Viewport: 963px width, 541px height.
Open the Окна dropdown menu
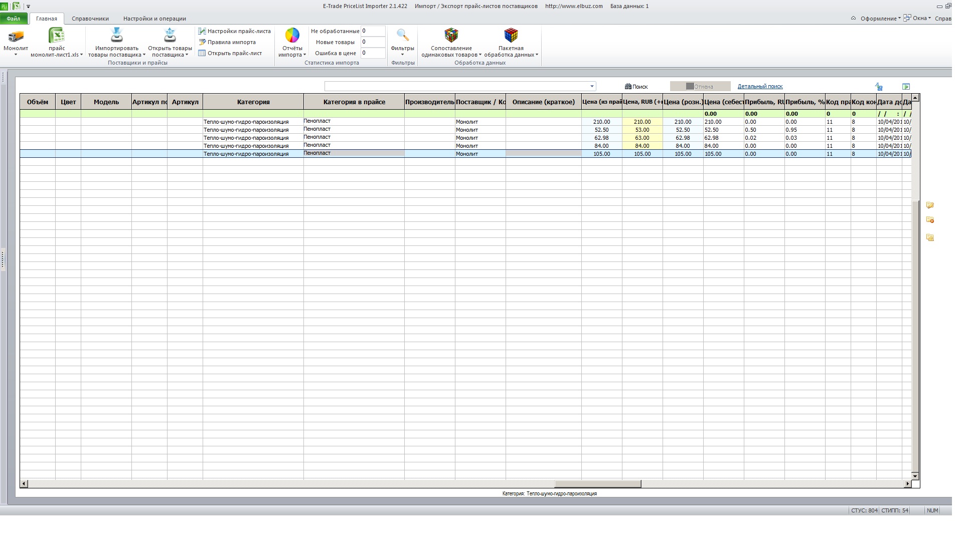[x=917, y=18]
